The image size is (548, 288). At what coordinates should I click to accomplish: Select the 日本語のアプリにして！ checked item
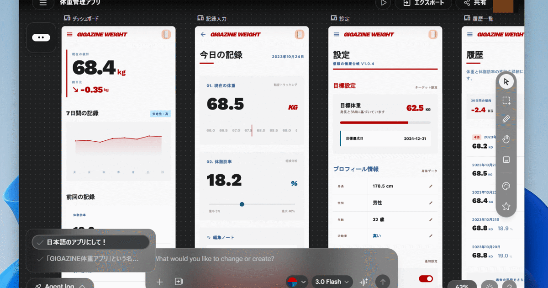tap(90, 242)
